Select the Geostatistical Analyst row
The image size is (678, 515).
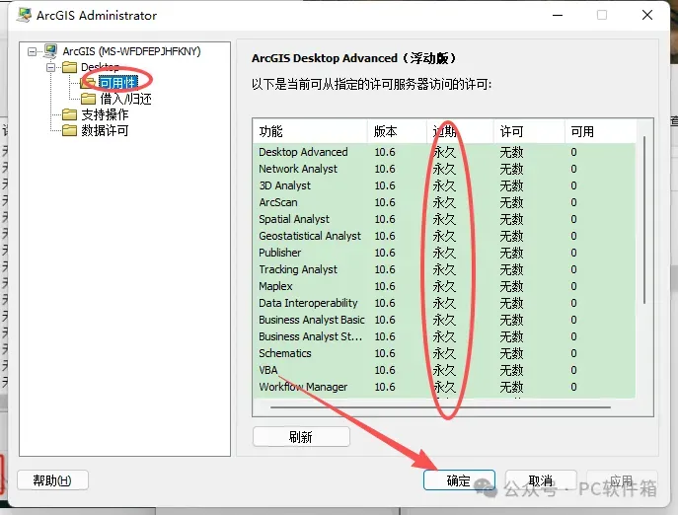[x=444, y=236]
